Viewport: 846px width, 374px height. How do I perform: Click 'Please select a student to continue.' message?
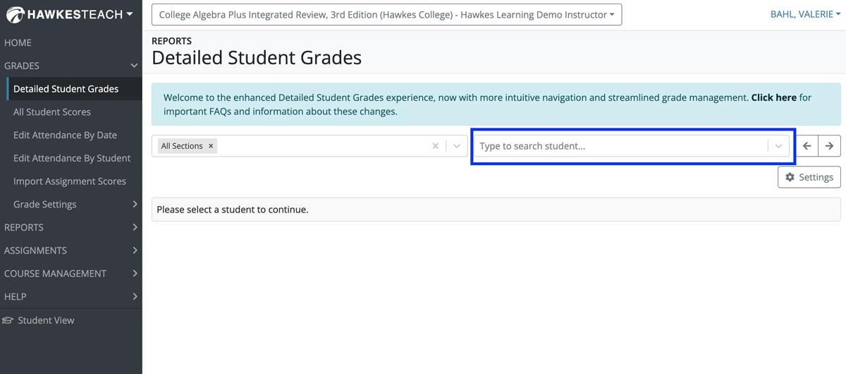pos(233,210)
